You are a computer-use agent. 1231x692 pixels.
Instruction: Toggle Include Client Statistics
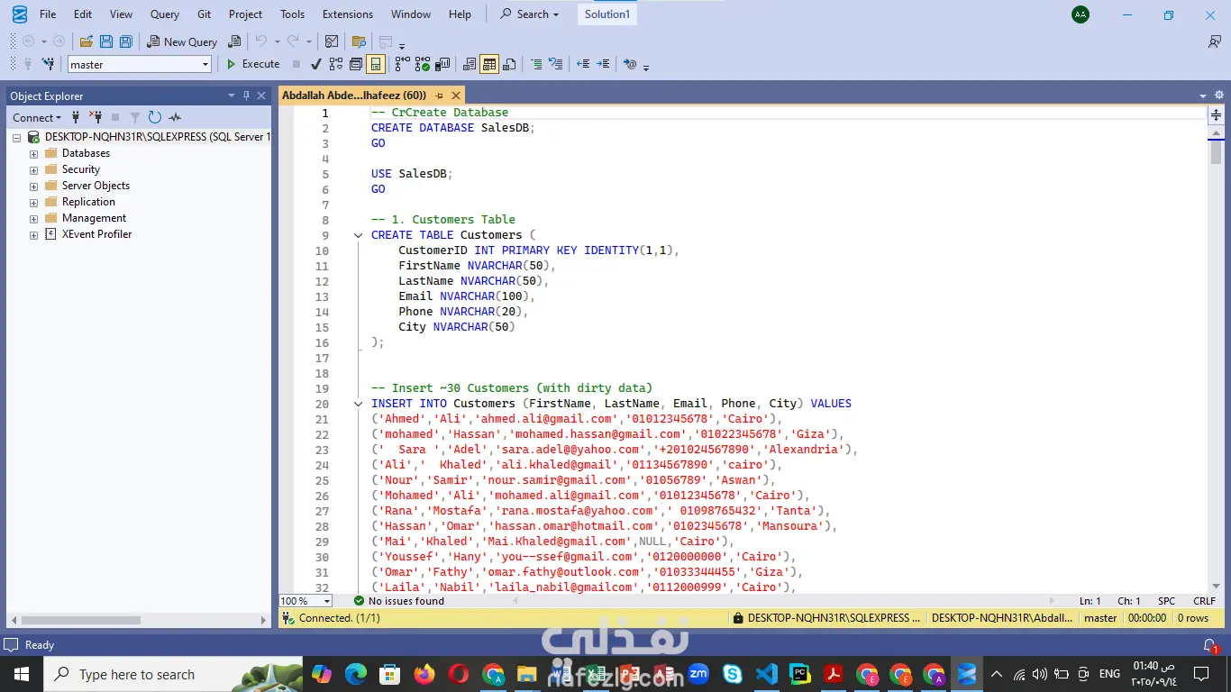(x=442, y=64)
